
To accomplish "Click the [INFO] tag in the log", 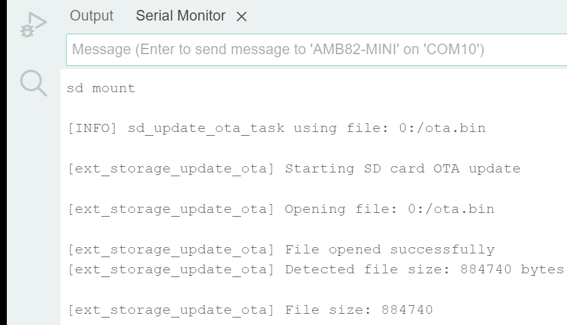I will 93,129.
